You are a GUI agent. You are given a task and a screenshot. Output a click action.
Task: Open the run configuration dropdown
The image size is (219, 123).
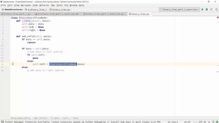(179, 10)
